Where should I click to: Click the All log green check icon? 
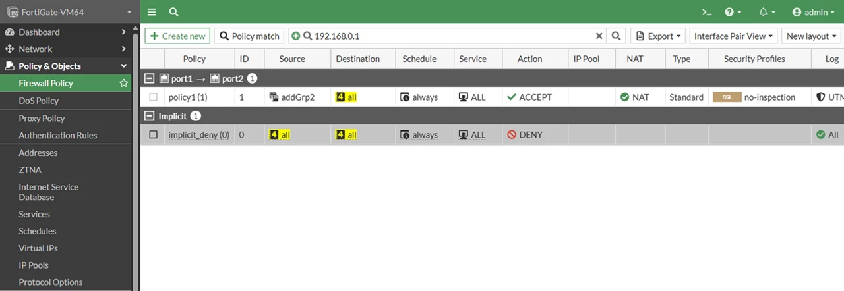tap(821, 134)
